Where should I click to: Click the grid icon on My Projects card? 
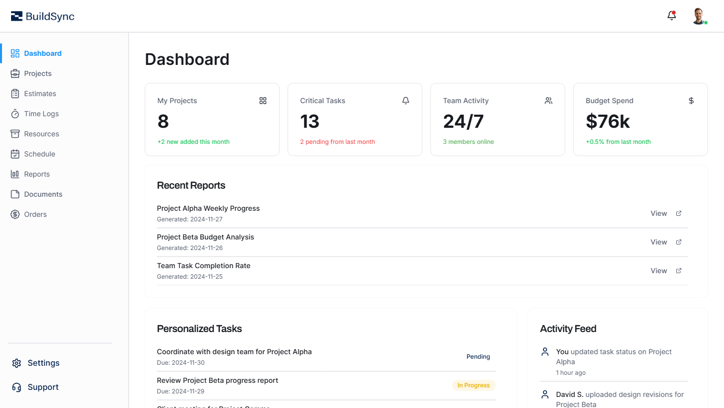click(263, 101)
